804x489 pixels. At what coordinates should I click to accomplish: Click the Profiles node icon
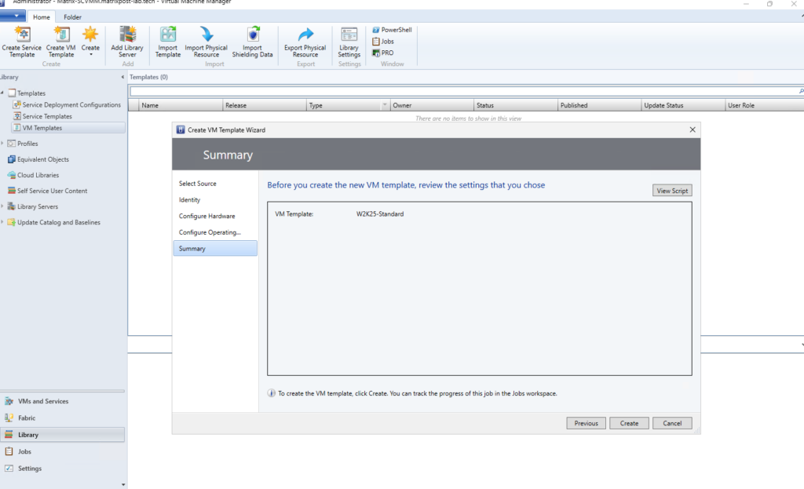[11, 144]
